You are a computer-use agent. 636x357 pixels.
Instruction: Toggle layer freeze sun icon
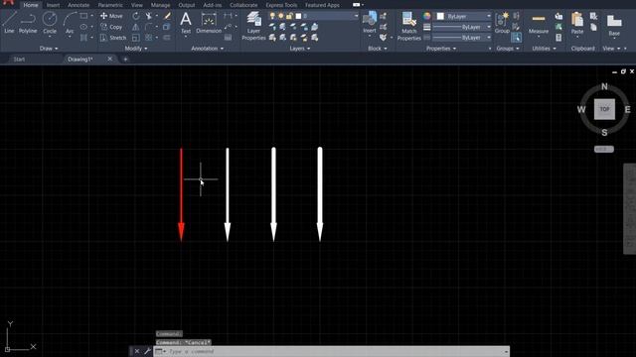[280, 16]
